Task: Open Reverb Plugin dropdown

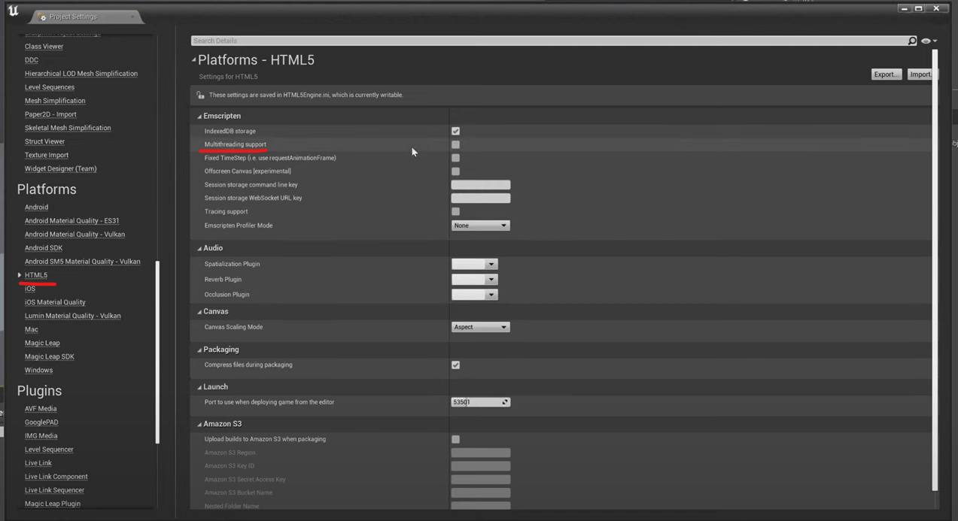Action: click(x=474, y=280)
